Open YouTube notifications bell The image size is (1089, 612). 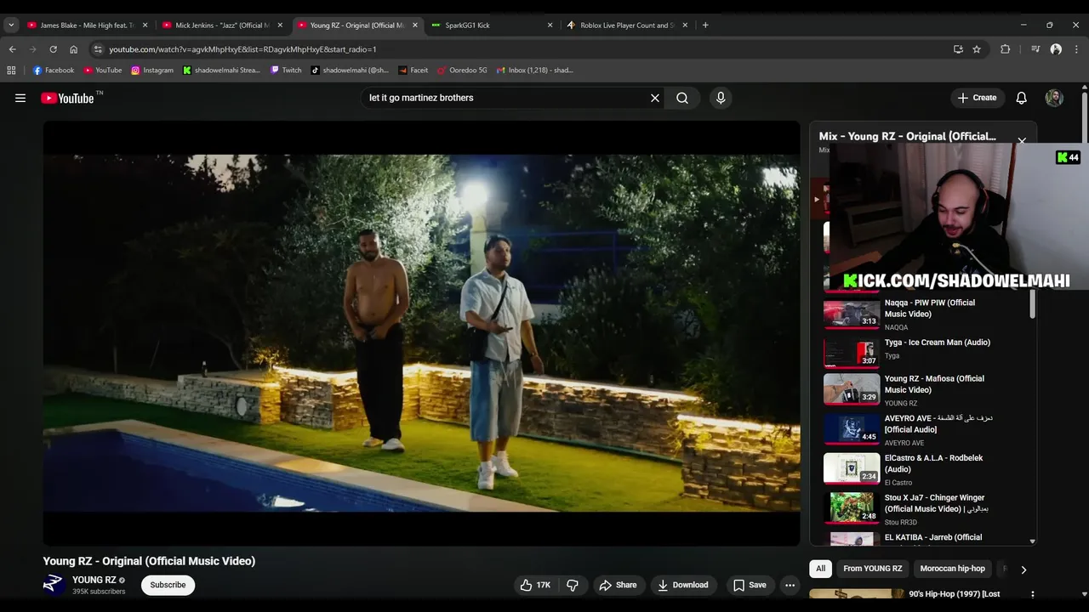1022,98
